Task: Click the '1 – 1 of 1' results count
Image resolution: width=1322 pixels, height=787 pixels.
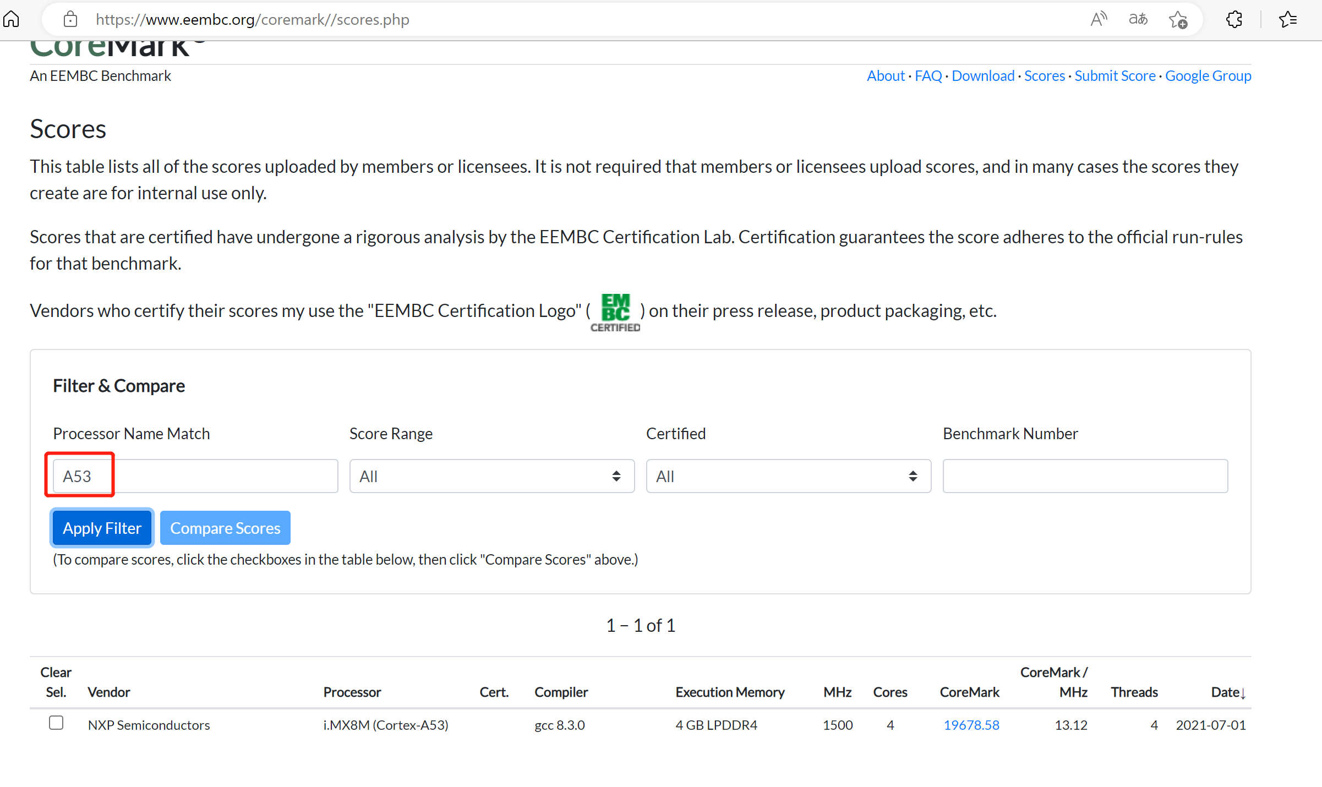Action: click(640, 625)
